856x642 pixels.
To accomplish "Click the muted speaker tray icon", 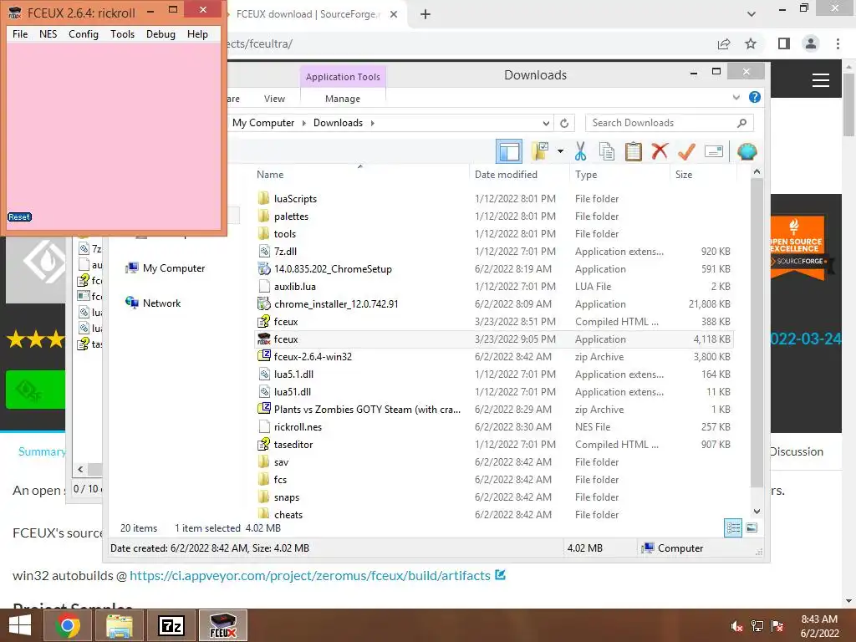I will tap(736, 626).
